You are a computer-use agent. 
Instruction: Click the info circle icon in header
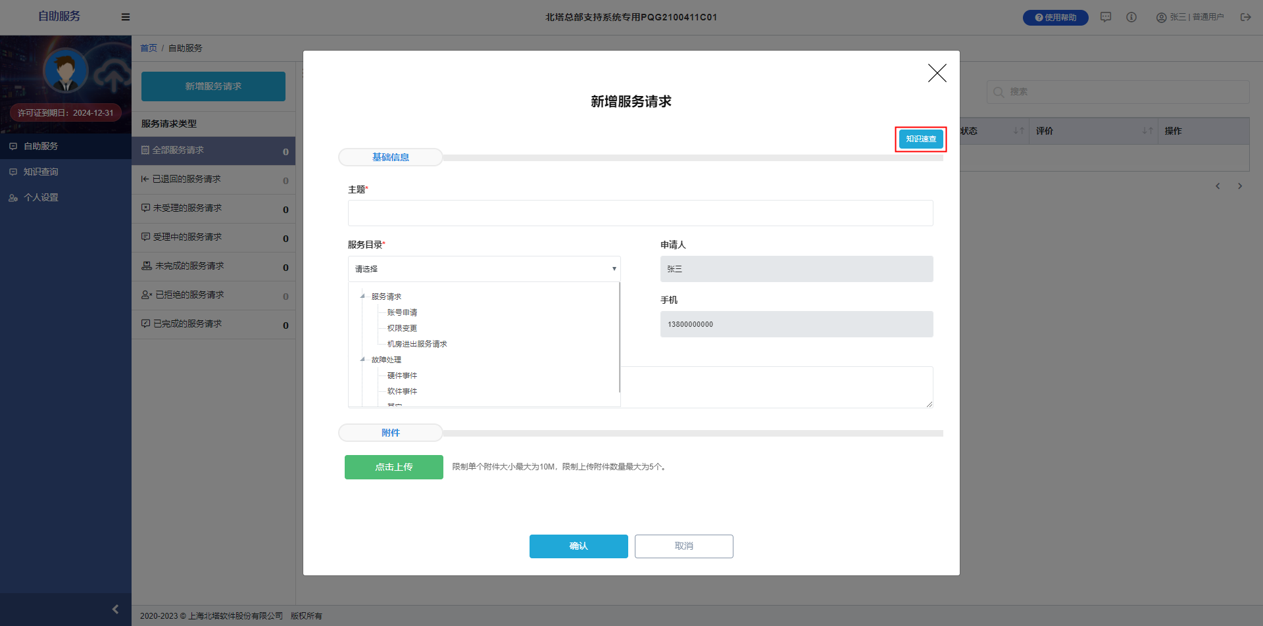coord(1131,17)
